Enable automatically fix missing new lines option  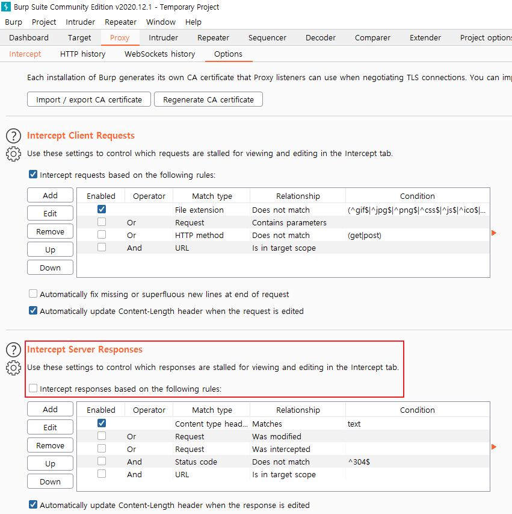pyautogui.click(x=33, y=293)
